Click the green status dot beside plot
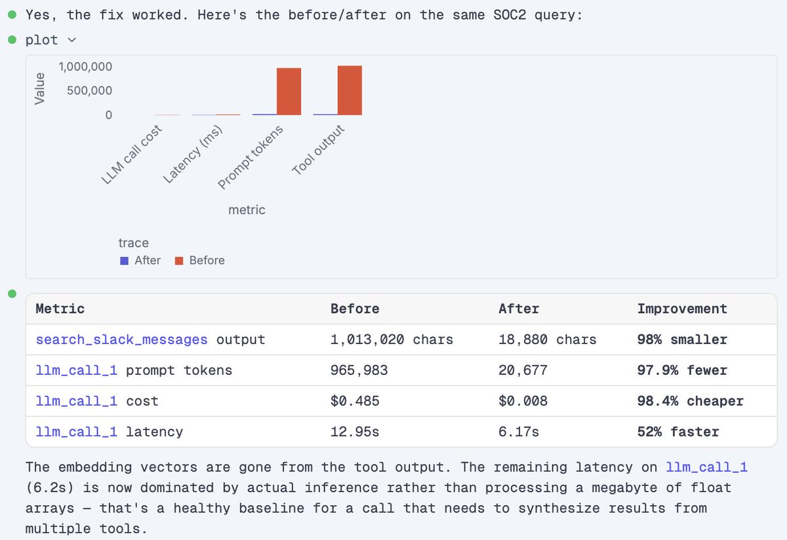Screen dimensions: 787x540 (12, 39)
